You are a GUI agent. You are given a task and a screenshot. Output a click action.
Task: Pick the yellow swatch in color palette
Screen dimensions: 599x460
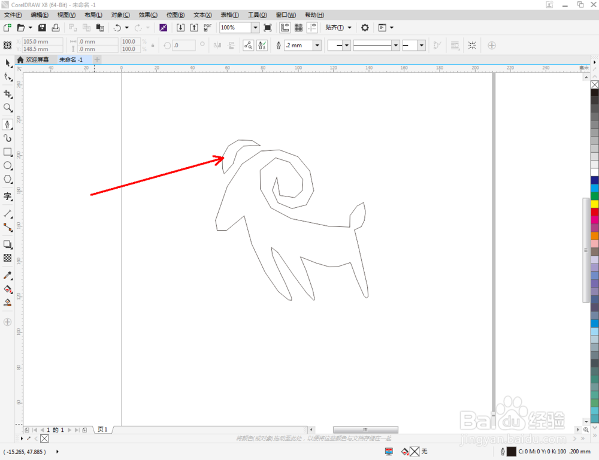point(595,204)
